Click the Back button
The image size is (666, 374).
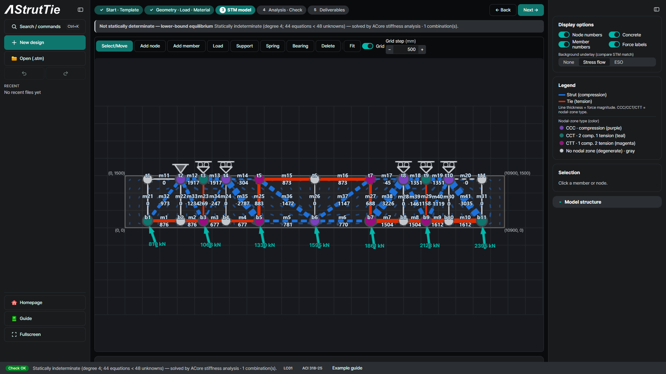pyautogui.click(x=503, y=10)
